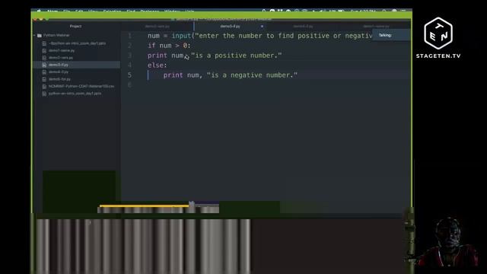Place cursor on 'if num > 0:' line
Screen dimensions: 487x274
(169, 46)
